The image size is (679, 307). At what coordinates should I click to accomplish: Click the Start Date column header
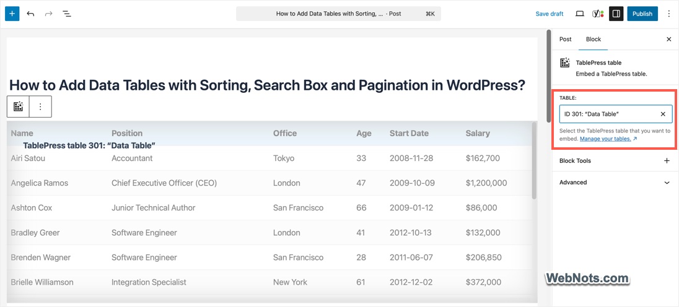[409, 133]
